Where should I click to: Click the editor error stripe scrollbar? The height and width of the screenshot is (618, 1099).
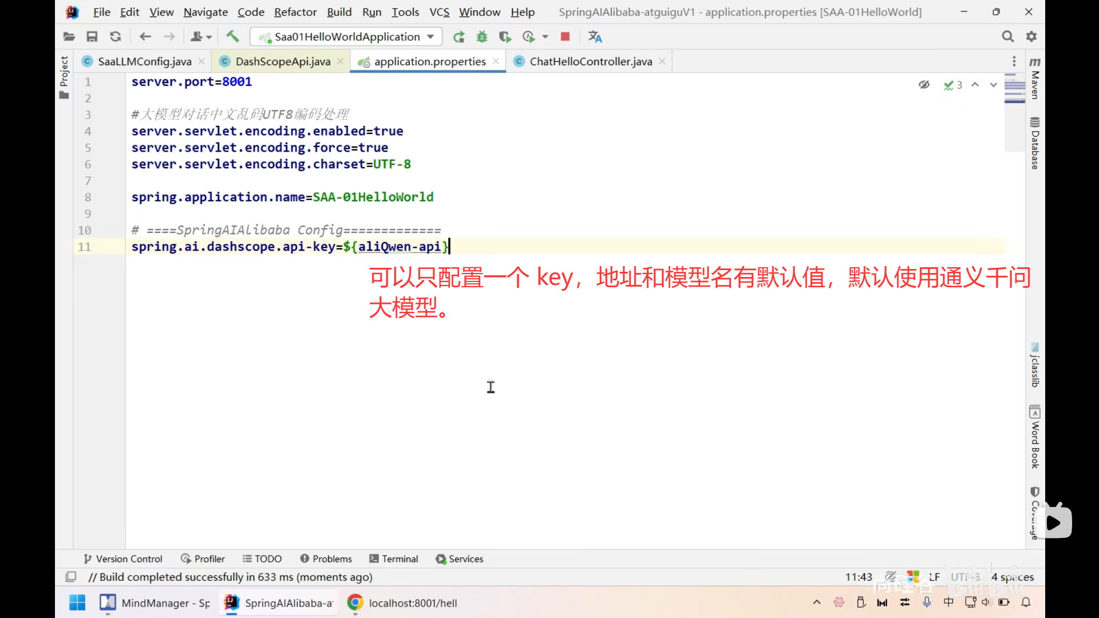tap(1014, 114)
